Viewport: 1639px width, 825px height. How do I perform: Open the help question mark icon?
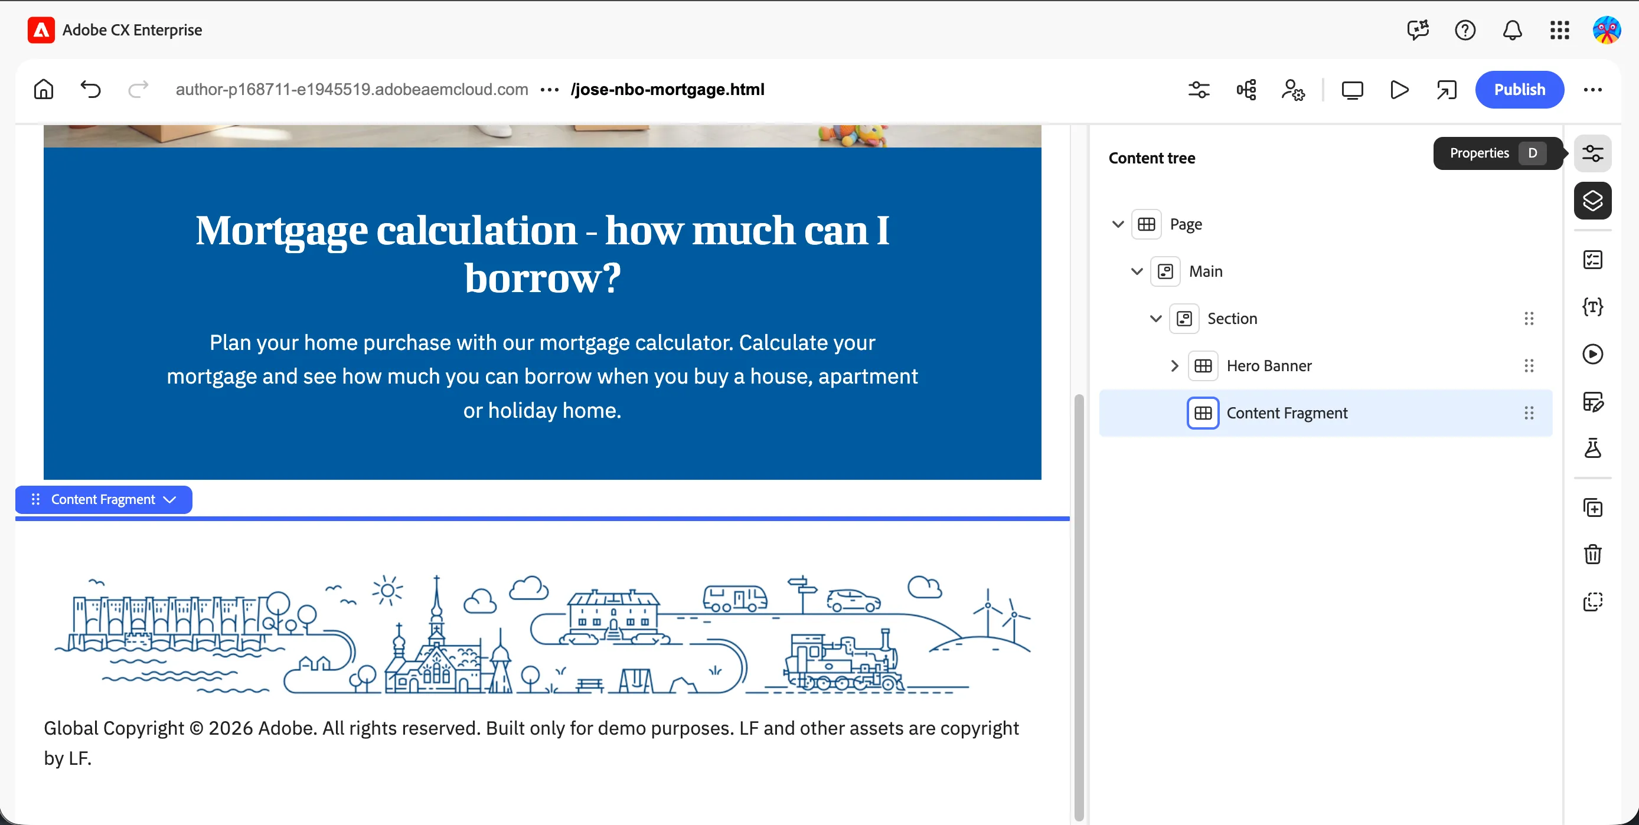point(1465,30)
